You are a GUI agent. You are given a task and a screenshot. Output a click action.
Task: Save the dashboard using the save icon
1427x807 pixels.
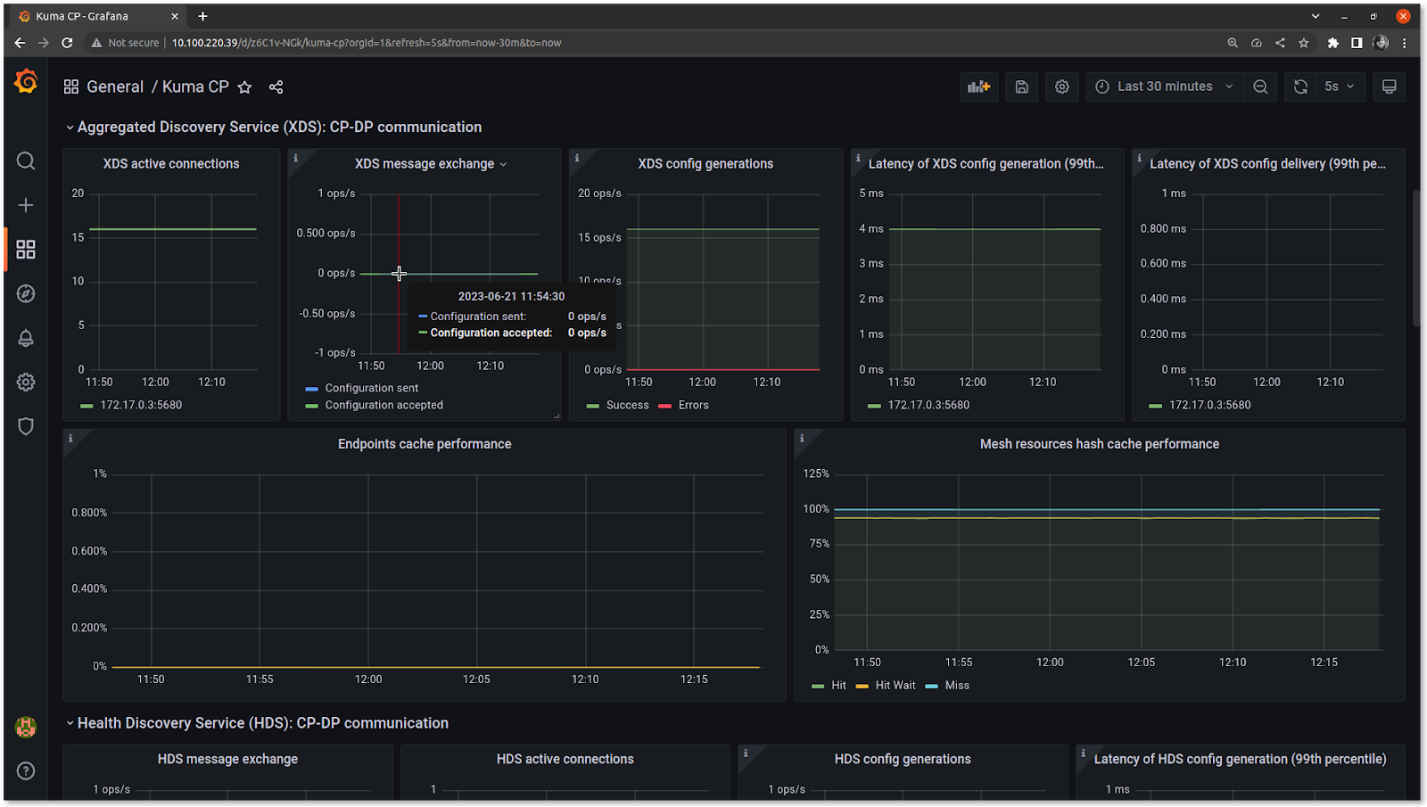[x=1022, y=86]
